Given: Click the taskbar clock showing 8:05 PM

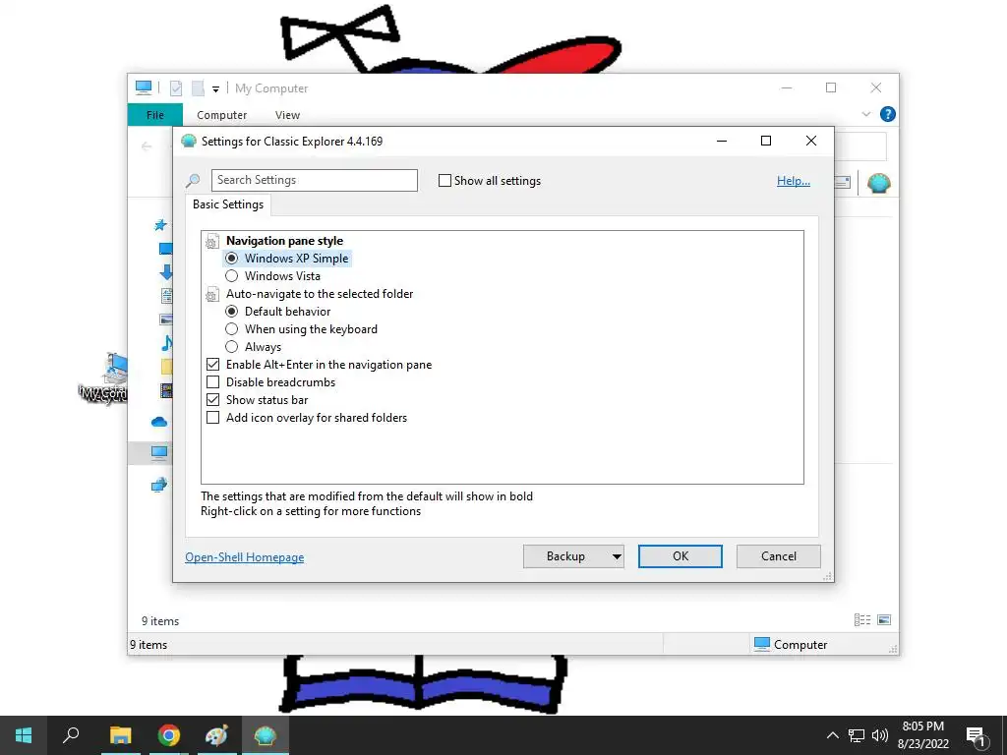Looking at the screenshot, I should (922, 735).
